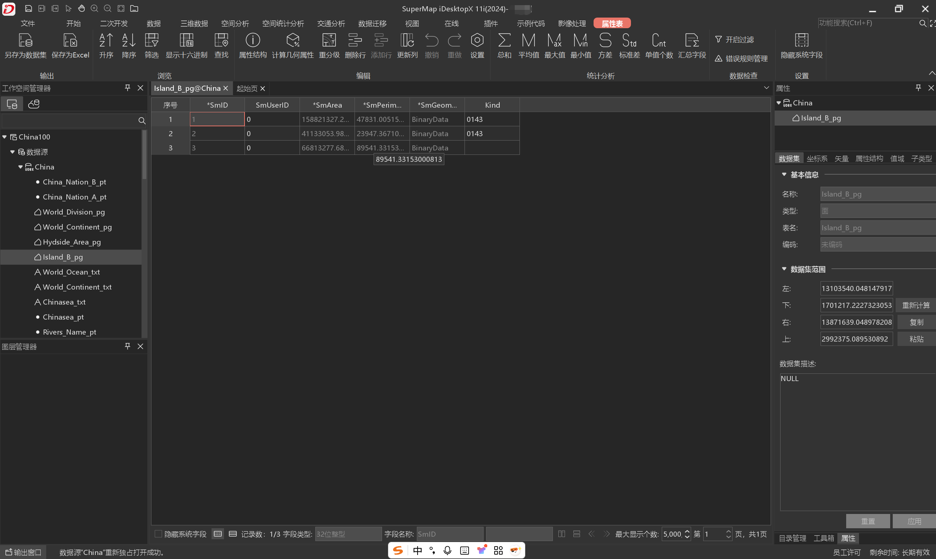The image size is (936, 559).
Task: Click the 标准差 Std icon
Action: tap(629, 40)
